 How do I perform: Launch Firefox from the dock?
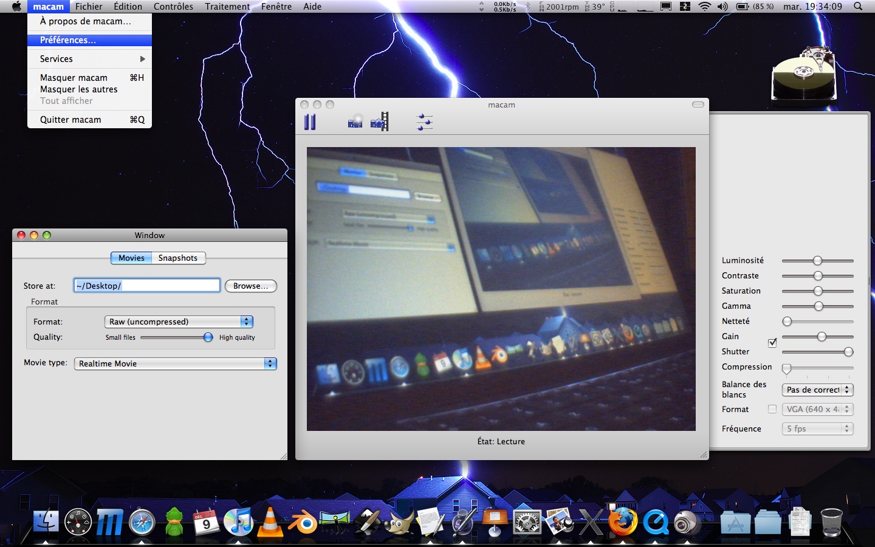[623, 521]
